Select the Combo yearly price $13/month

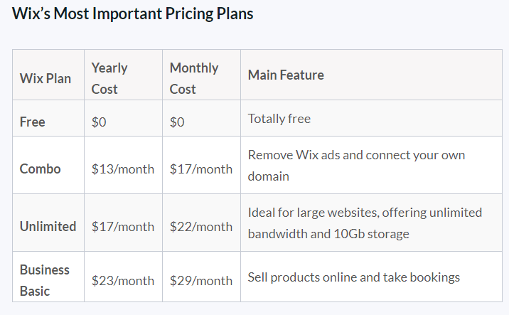tap(123, 169)
